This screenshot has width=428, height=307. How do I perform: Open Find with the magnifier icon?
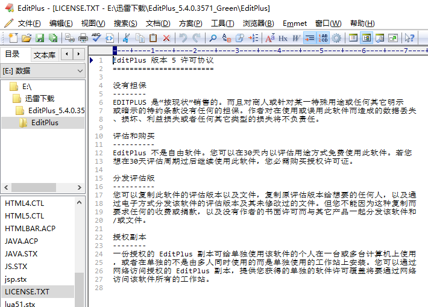click(x=213, y=38)
